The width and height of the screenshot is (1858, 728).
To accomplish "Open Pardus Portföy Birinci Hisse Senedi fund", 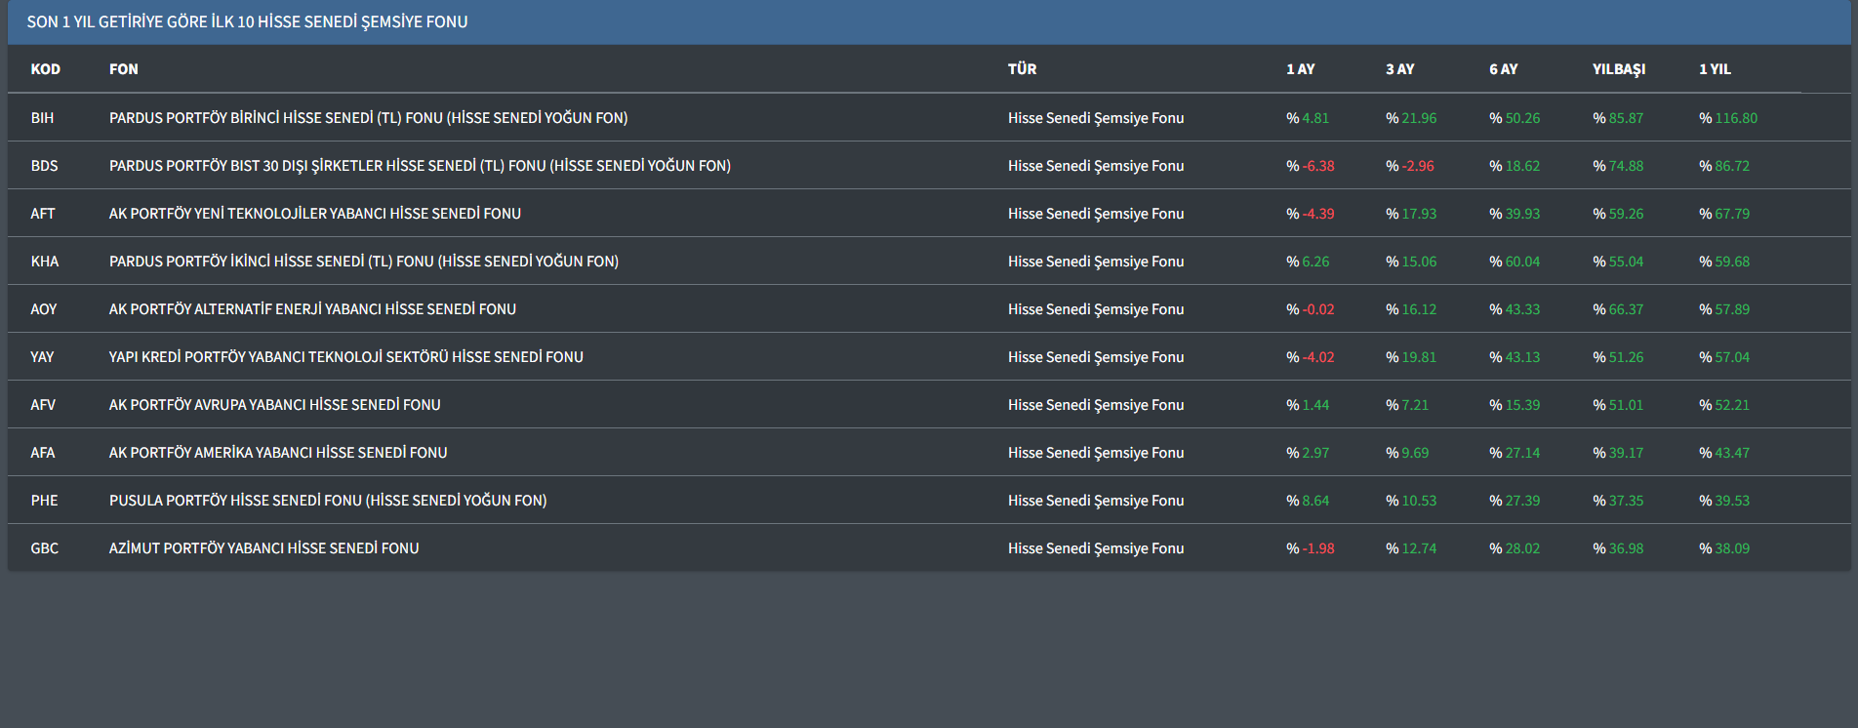I will click(368, 118).
